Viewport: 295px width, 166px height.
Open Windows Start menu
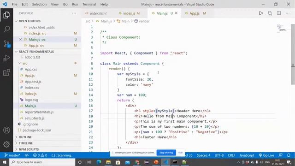5,162
